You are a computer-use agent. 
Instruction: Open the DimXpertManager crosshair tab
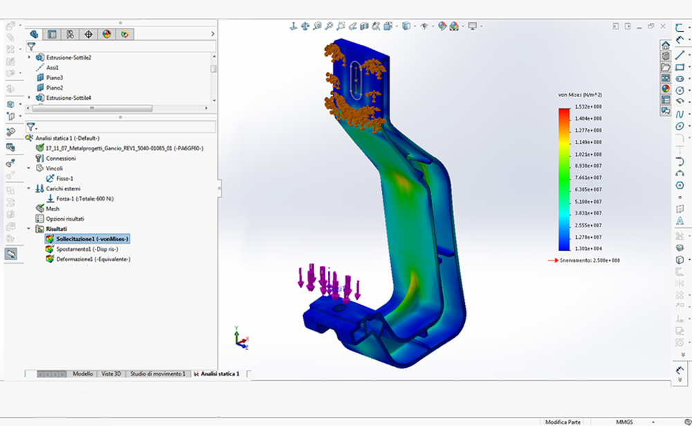coord(89,34)
